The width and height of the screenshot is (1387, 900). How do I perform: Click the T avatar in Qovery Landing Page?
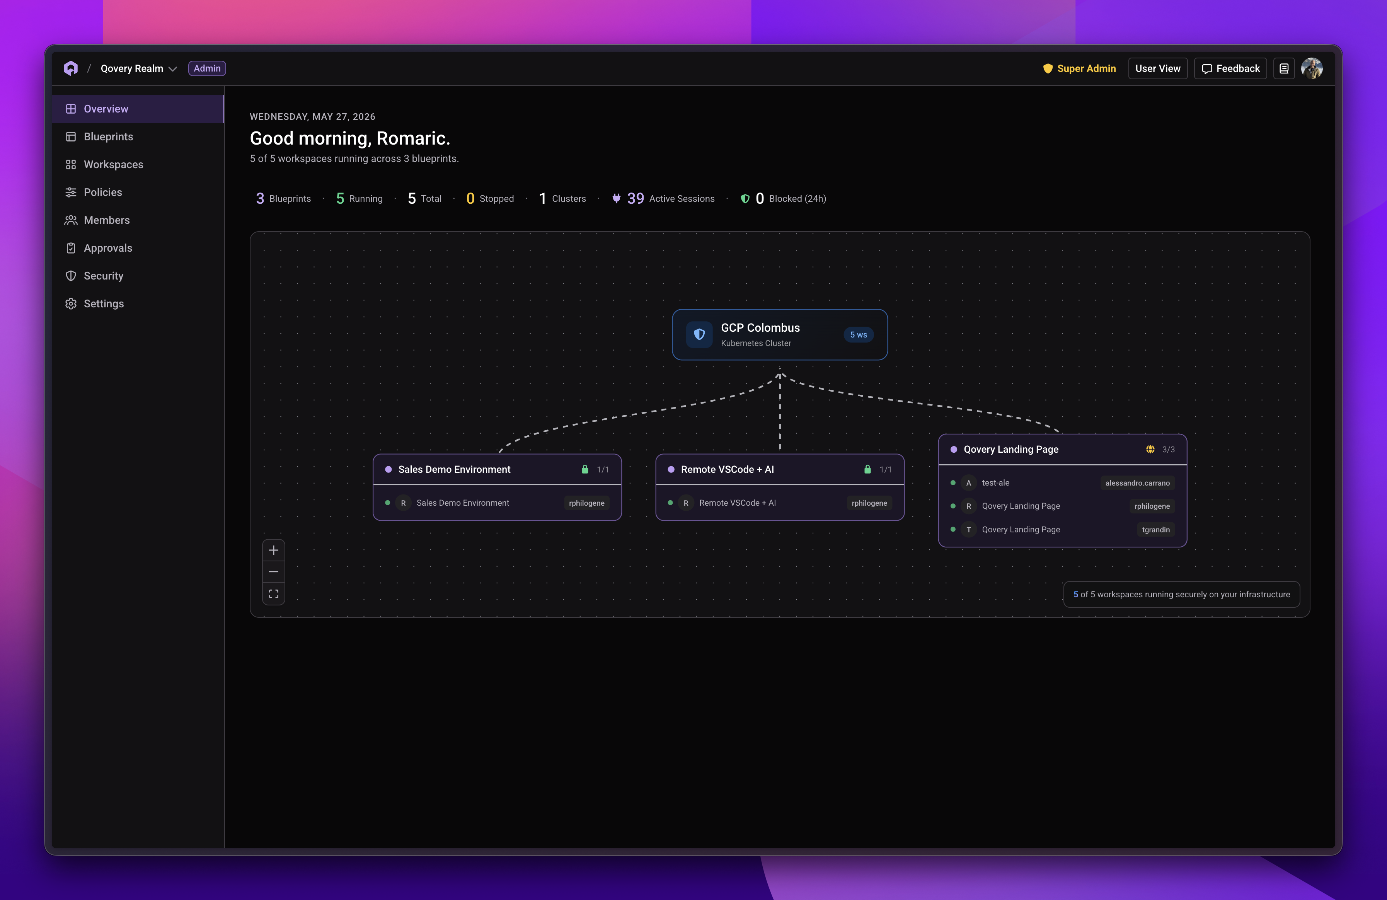click(x=969, y=529)
